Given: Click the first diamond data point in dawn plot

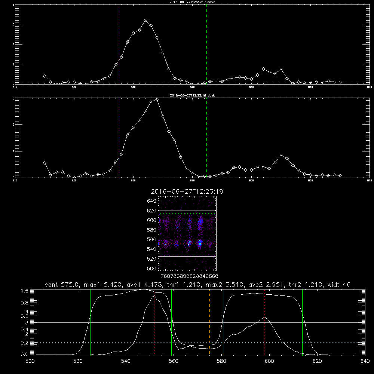Looking at the screenshot, I should point(45,76).
